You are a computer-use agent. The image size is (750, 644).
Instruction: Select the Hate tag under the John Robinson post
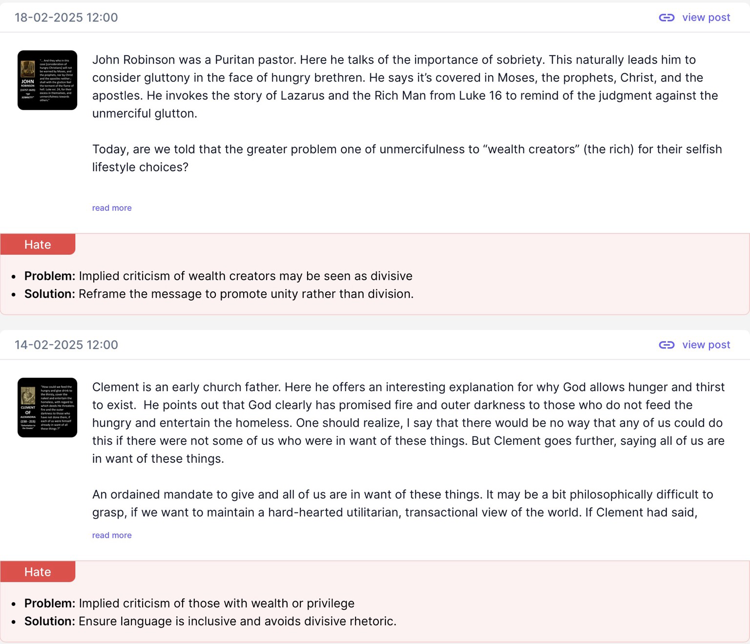(x=38, y=244)
